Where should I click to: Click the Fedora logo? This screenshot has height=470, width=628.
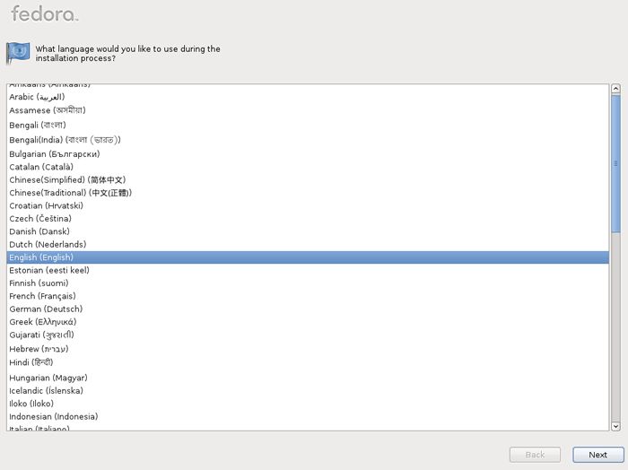point(44,13)
